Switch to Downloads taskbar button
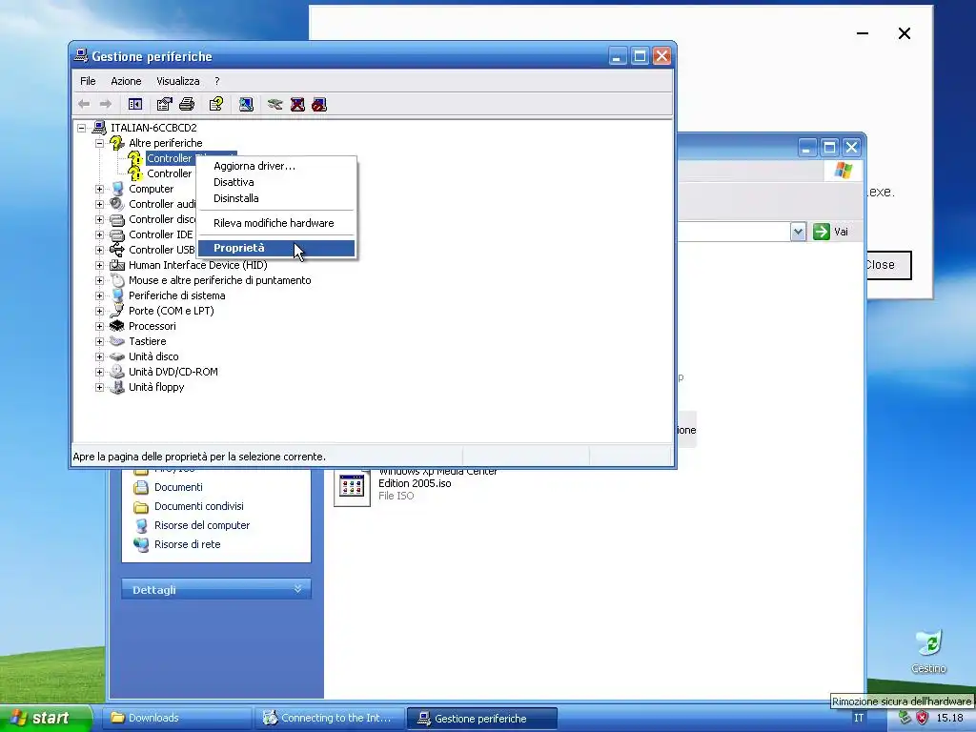The width and height of the screenshot is (976, 732). 178,718
